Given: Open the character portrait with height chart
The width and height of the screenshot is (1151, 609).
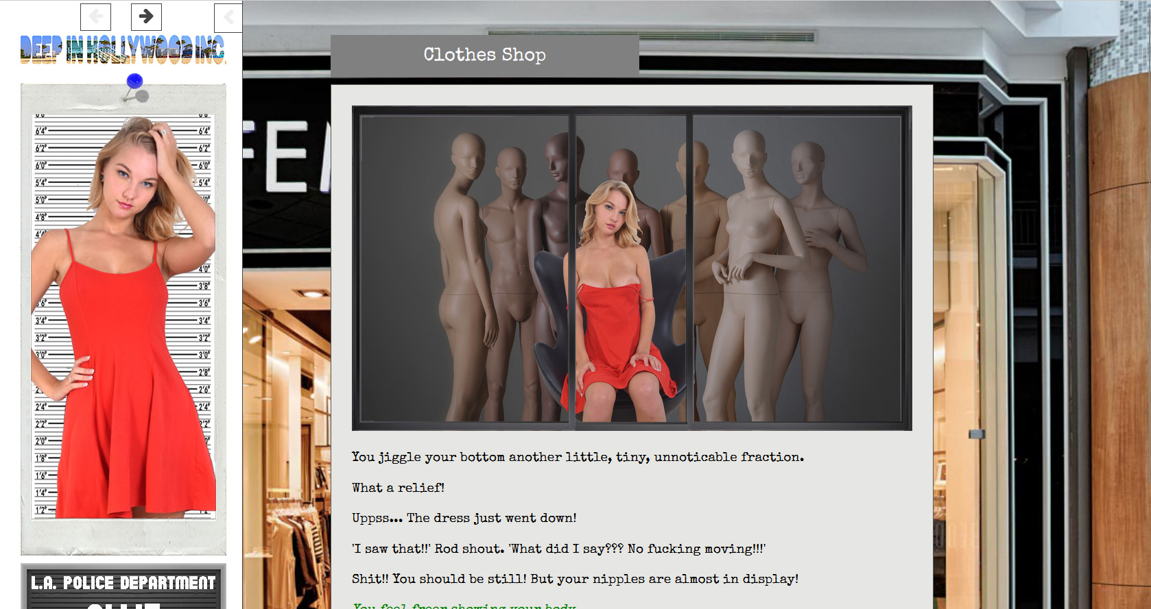Looking at the screenshot, I should 124,316.
